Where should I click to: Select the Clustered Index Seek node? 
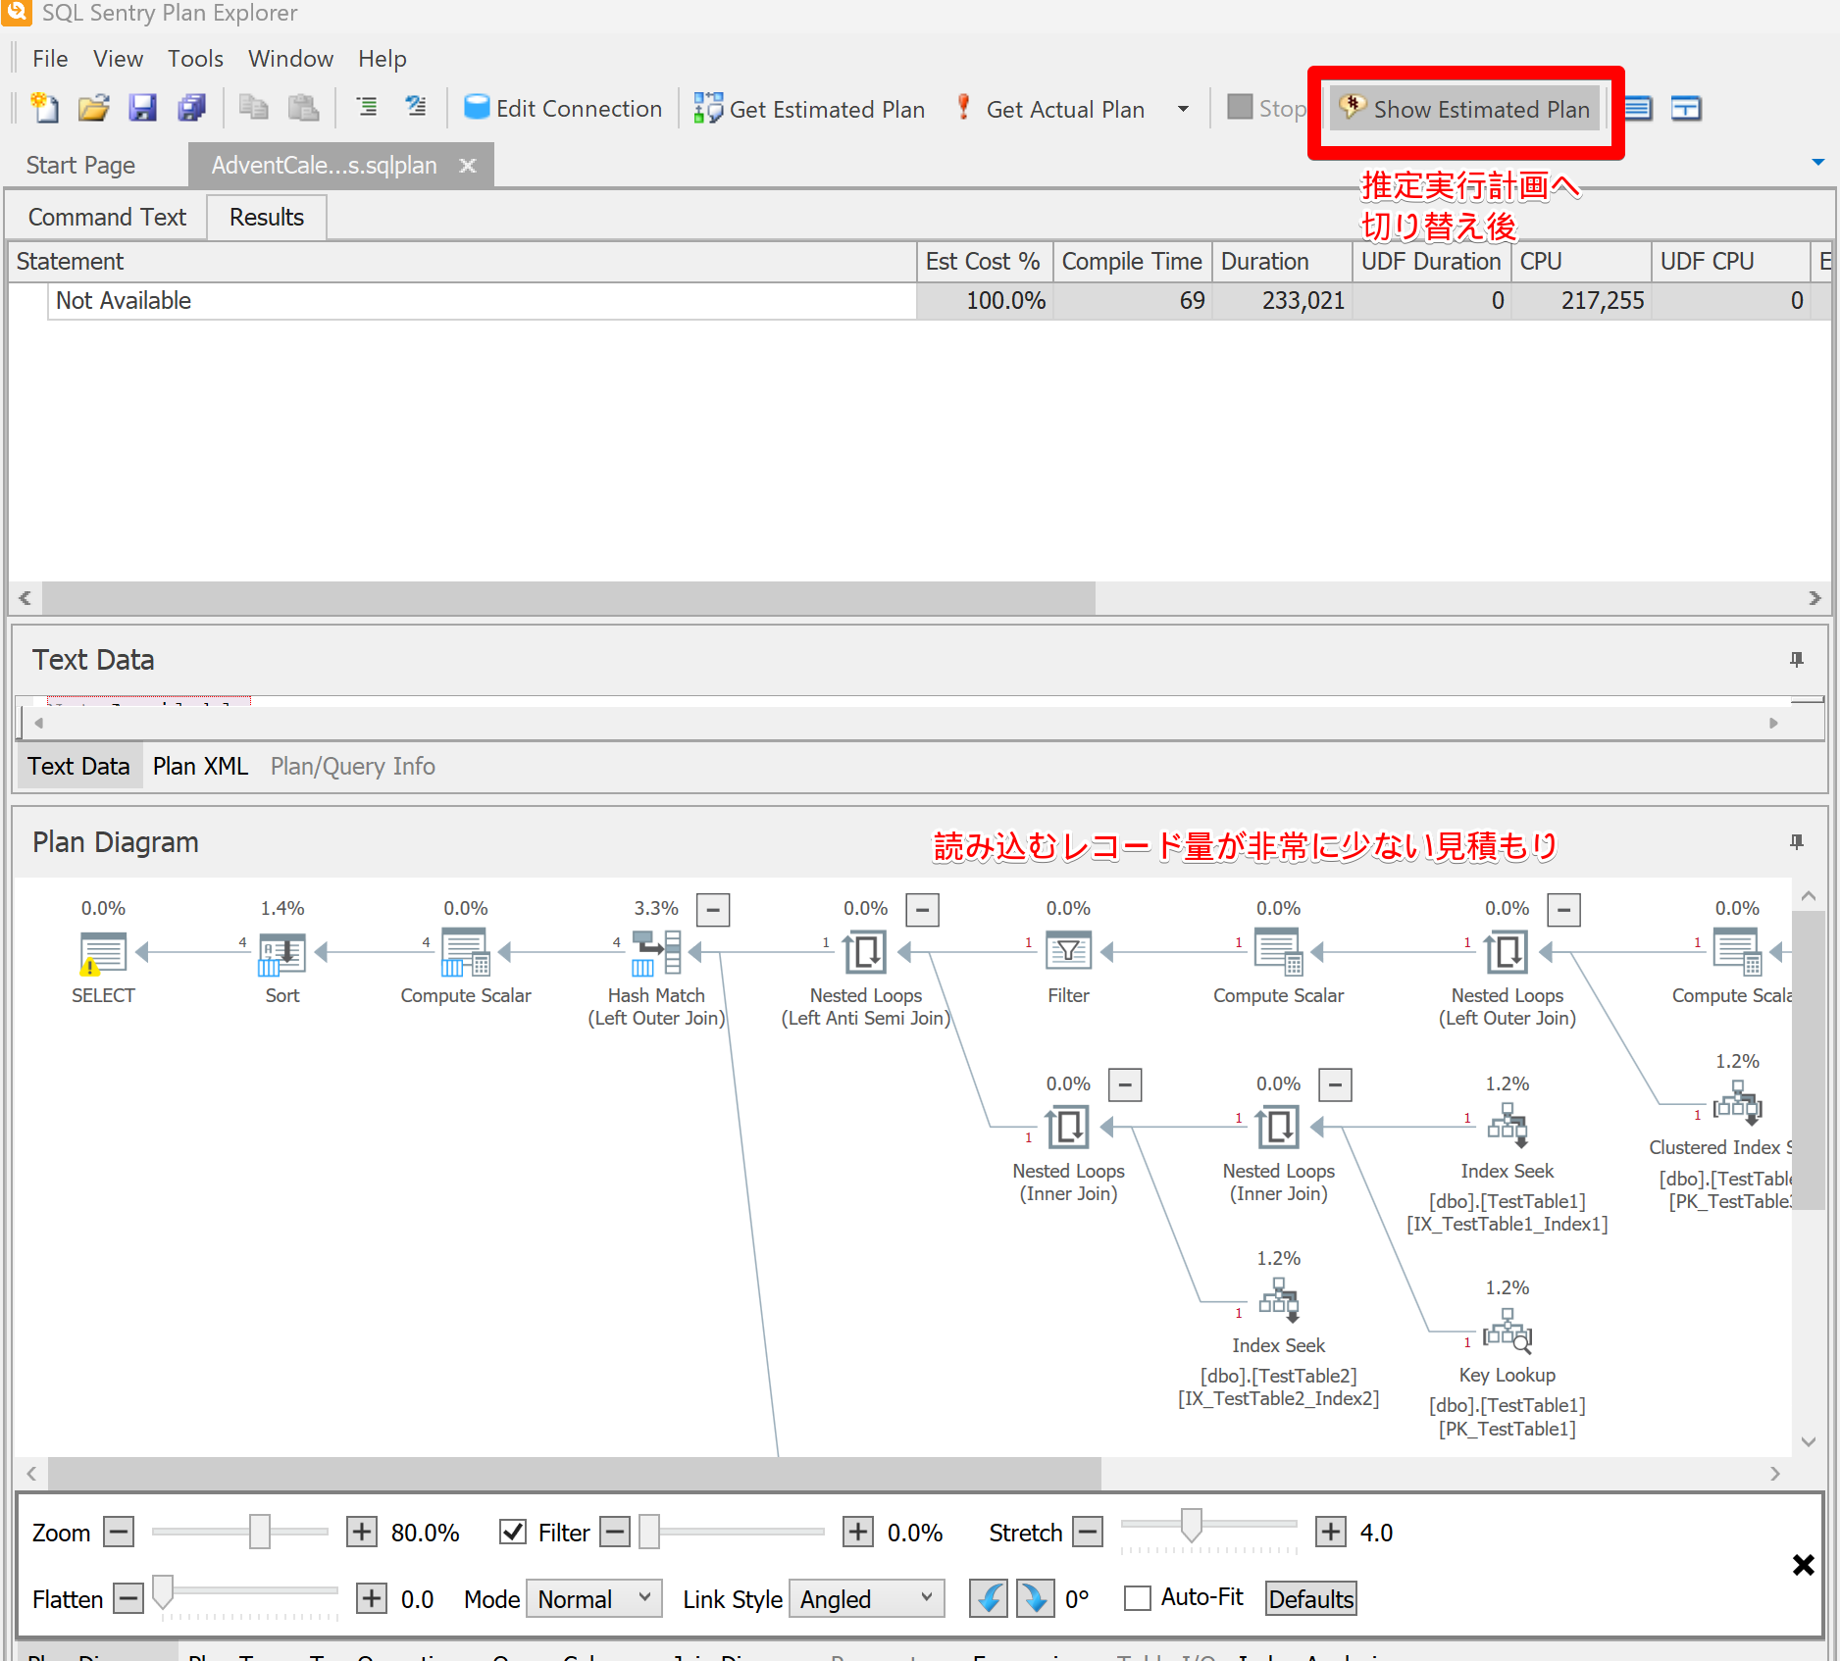[x=1738, y=1104]
